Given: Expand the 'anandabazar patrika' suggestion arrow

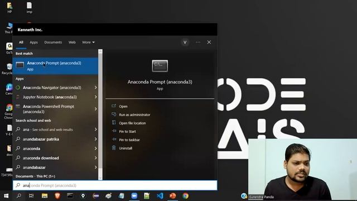Looking at the screenshot, I should pos(95,139).
